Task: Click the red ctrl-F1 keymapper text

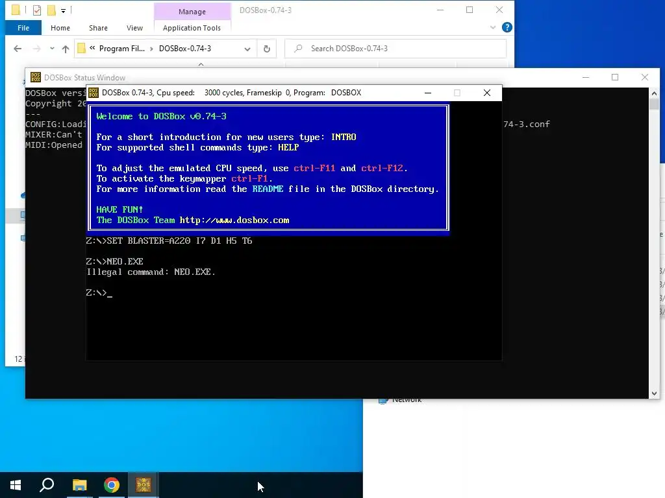Action: (x=249, y=178)
